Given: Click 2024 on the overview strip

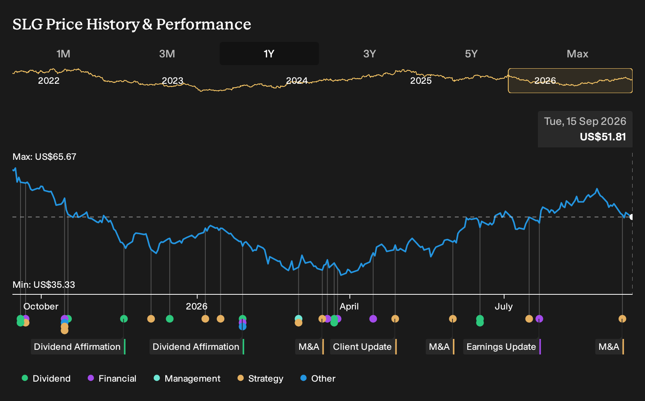Looking at the screenshot, I should tap(297, 81).
